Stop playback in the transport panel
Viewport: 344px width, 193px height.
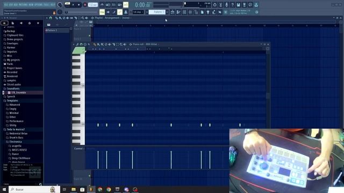(79, 5)
